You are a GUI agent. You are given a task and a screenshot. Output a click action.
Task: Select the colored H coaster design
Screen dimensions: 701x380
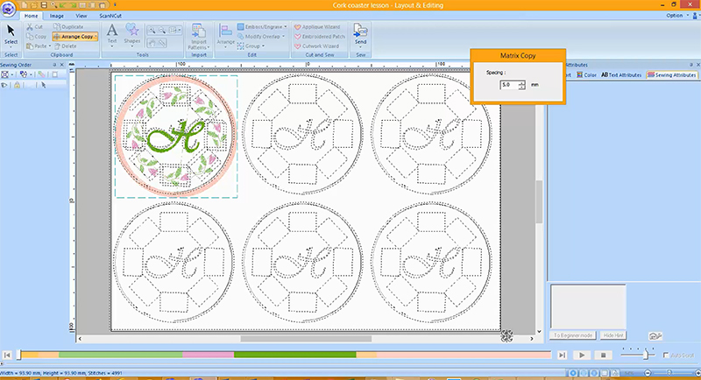(x=176, y=136)
